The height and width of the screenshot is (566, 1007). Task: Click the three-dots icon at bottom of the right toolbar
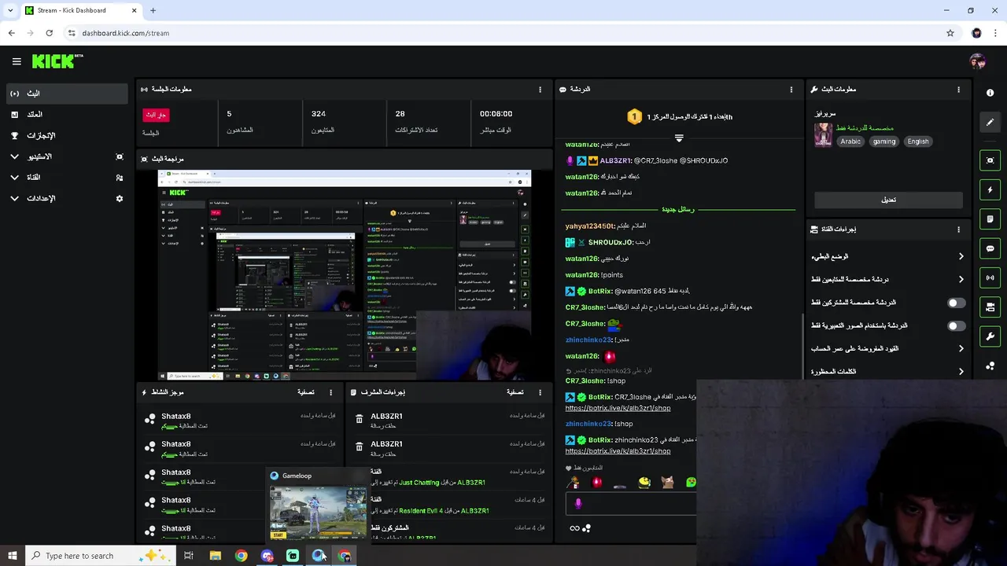point(990,366)
